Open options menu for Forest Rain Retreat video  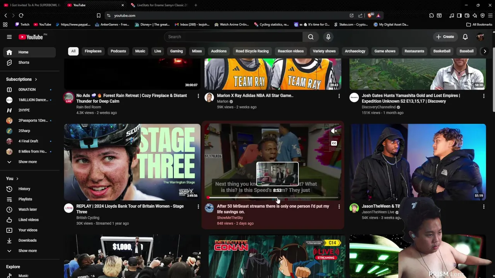pos(198,96)
